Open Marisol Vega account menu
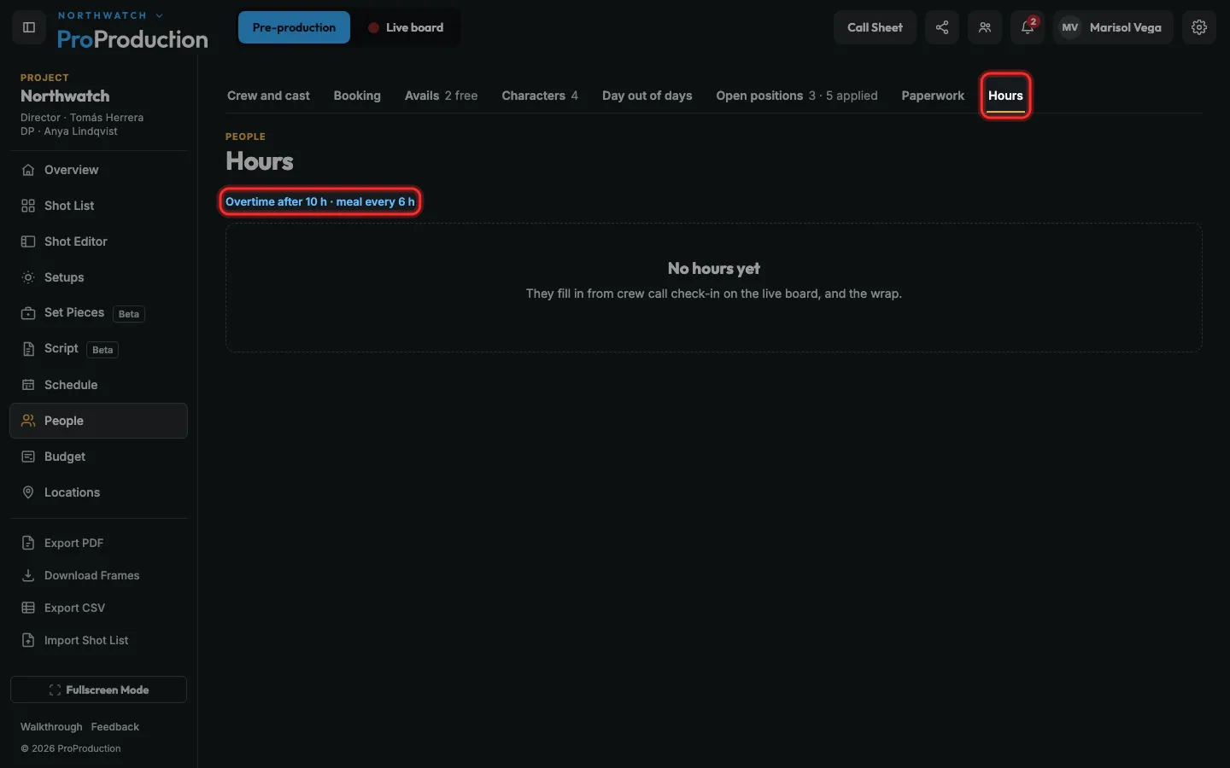The height and width of the screenshot is (768, 1230). click(1113, 27)
